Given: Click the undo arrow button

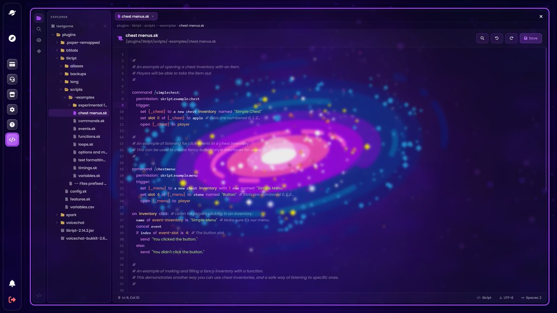Looking at the screenshot, I should pyautogui.click(x=497, y=38).
